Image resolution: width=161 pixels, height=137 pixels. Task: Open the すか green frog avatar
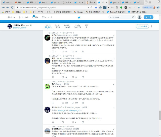click(48, 86)
